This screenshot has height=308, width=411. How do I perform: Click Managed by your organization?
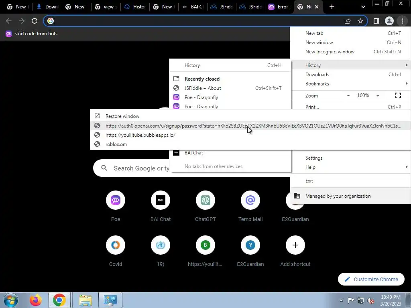pos(350,196)
